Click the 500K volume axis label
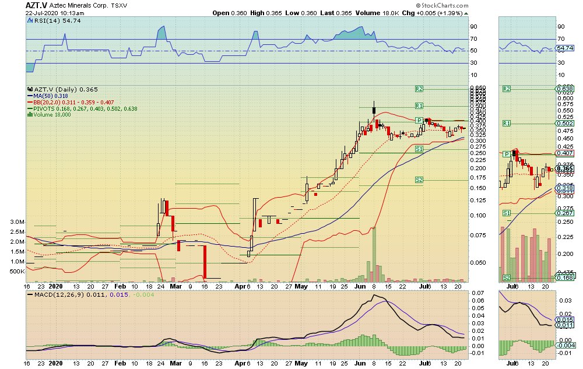This screenshot has width=583, height=369. [17, 272]
